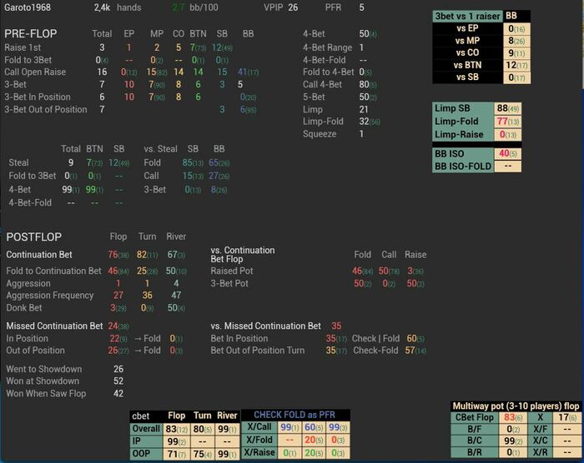This screenshot has height=463, width=584.
Task: Click the Donk Bet row label
Action: pyautogui.click(x=24, y=308)
